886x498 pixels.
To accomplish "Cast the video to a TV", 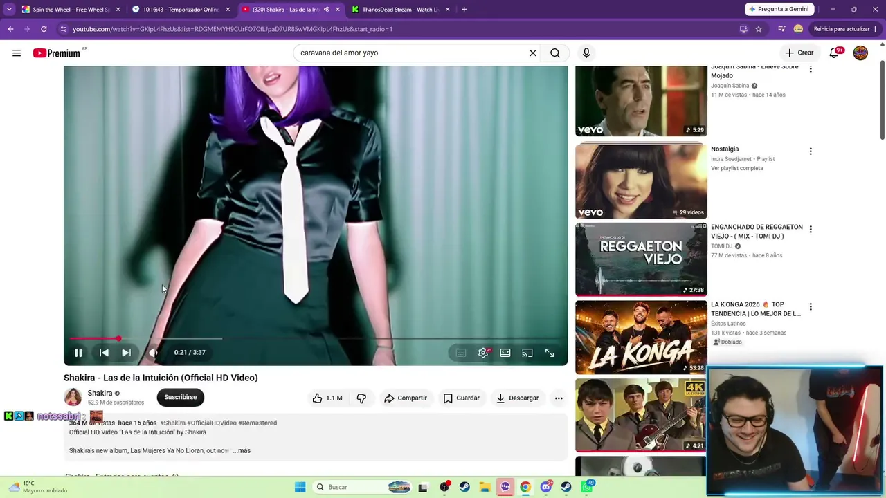I will (x=527, y=353).
